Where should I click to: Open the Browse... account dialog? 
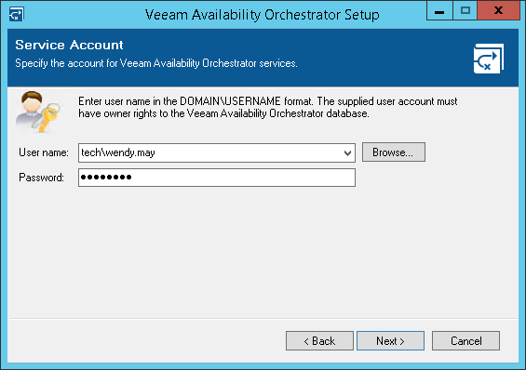394,152
